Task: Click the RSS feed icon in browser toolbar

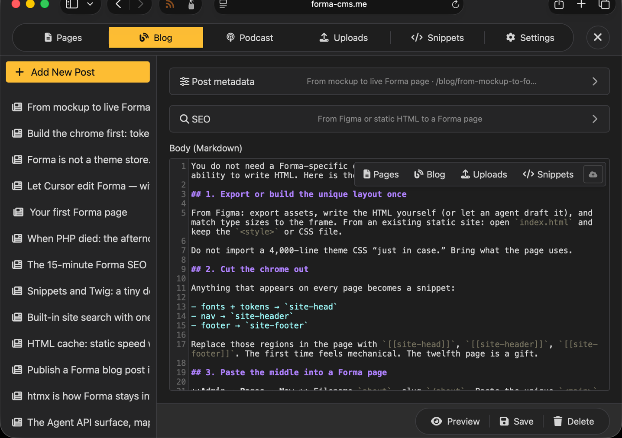Action: click(170, 5)
